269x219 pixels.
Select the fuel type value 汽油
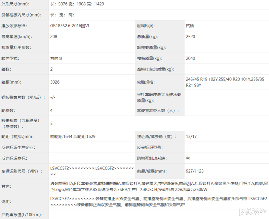coord(190,26)
